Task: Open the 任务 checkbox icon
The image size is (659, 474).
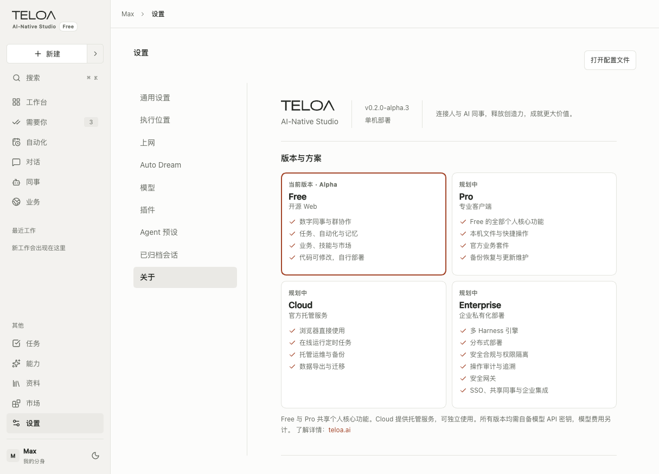Action: pos(16,343)
